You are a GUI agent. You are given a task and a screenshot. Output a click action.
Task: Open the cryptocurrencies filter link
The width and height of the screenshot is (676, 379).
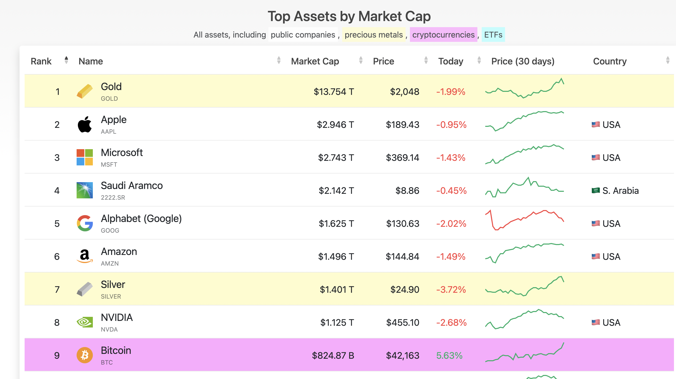pos(443,35)
